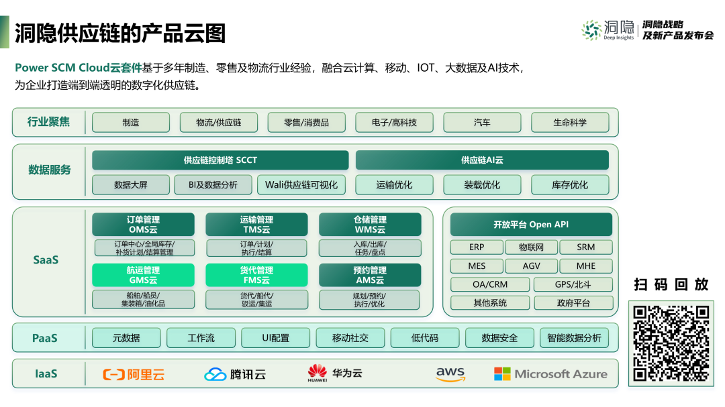The width and height of the screenshot is (725, 407).
Task: Open the AWS logo link
Action: [450, 373]
